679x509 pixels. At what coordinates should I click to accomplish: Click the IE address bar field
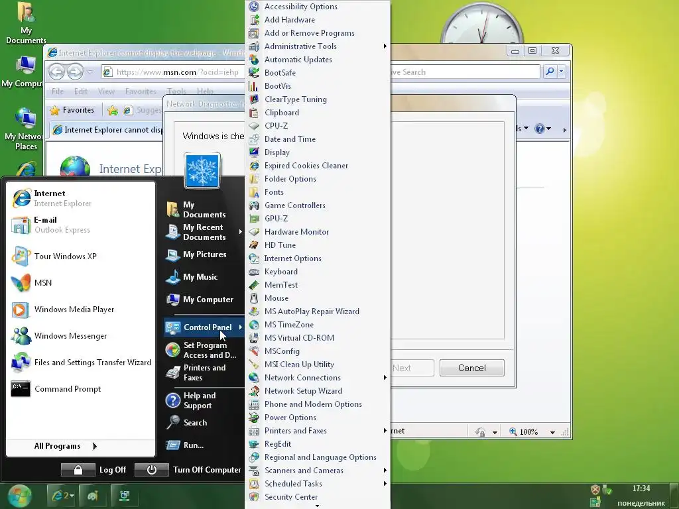[173, 72]
